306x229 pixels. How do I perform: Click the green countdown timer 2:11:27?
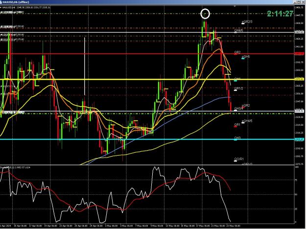[280, 14]
